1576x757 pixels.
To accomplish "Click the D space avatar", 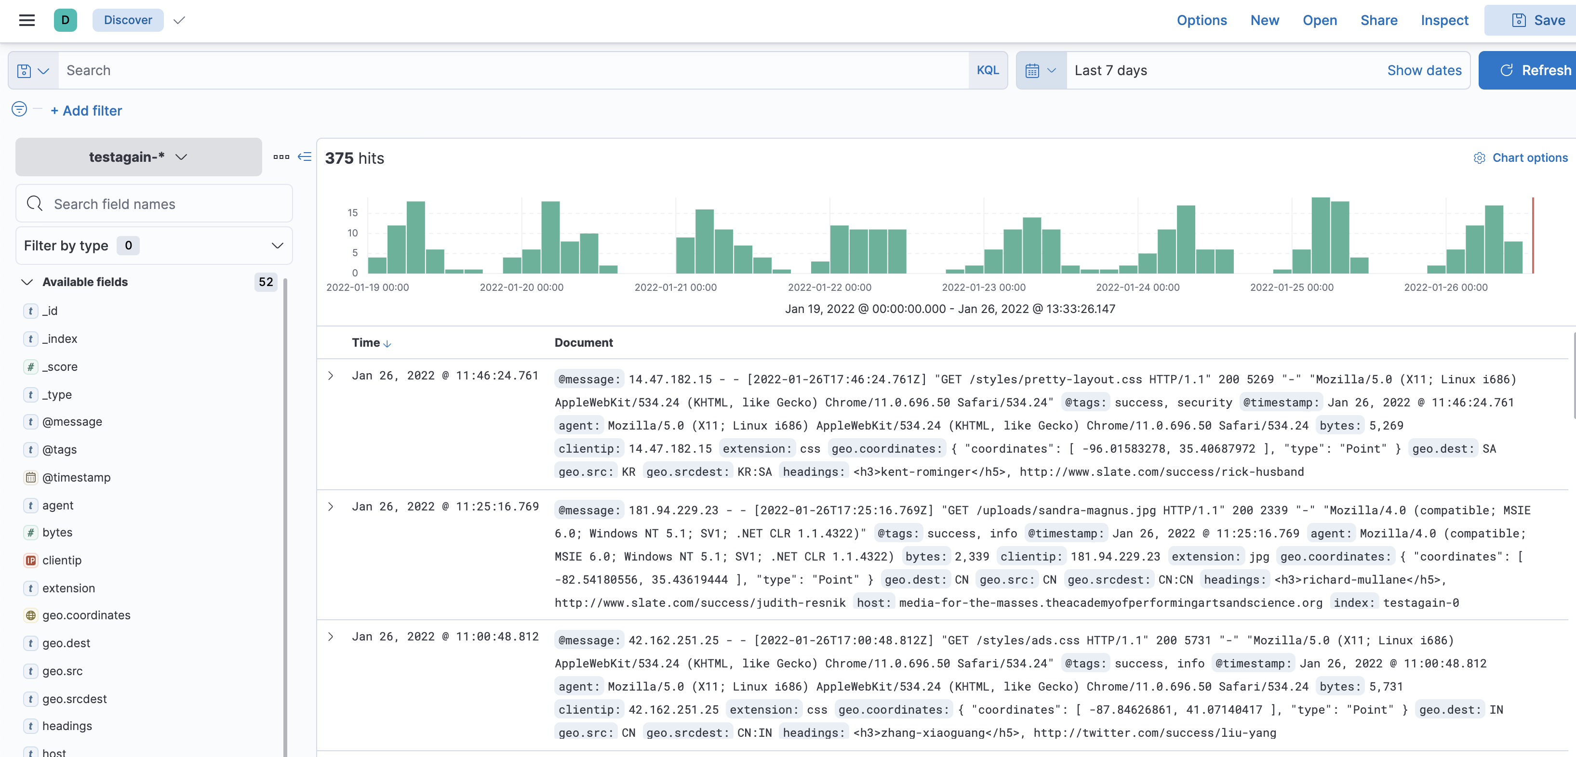I will pyautogui.click(x=65, y=20).
